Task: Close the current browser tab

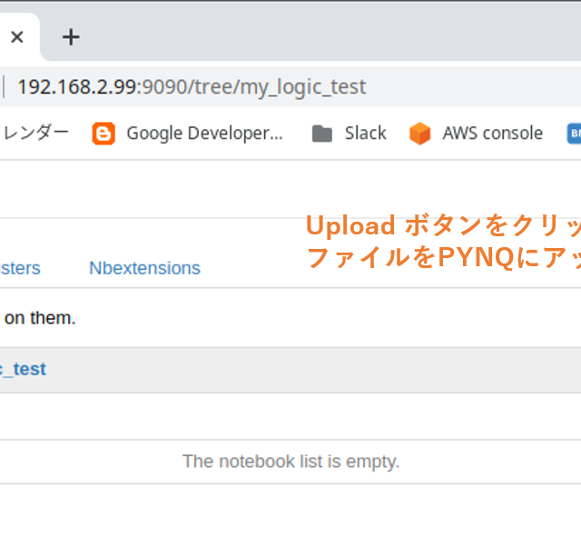Action: [17, 37]
